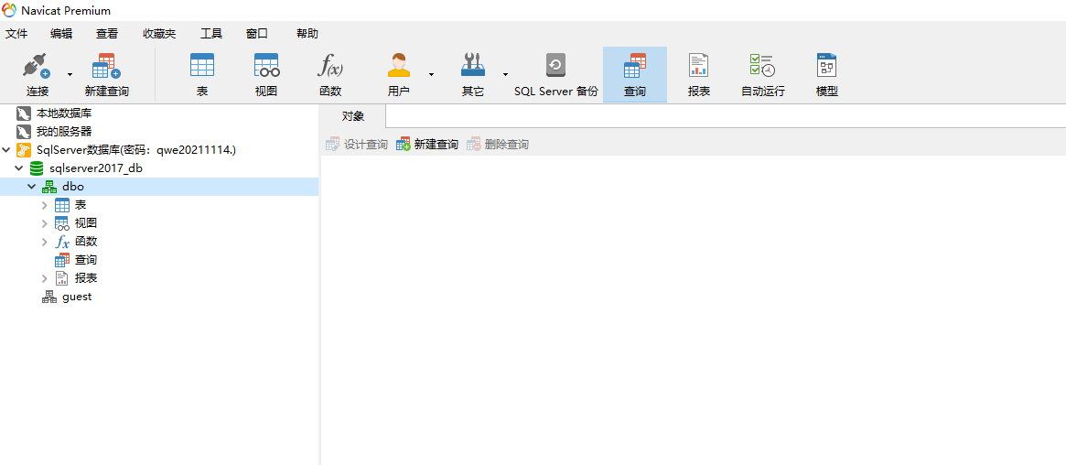
Task: Open the Edit (编辑) menu
Action: click(x=61, y=33)
